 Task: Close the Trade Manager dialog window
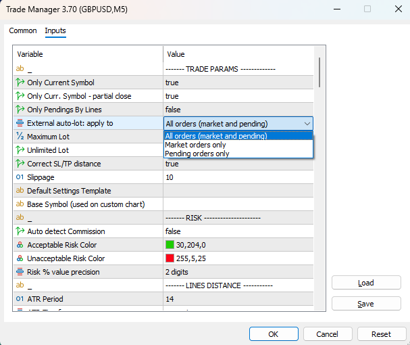click(x=399, y=9)
